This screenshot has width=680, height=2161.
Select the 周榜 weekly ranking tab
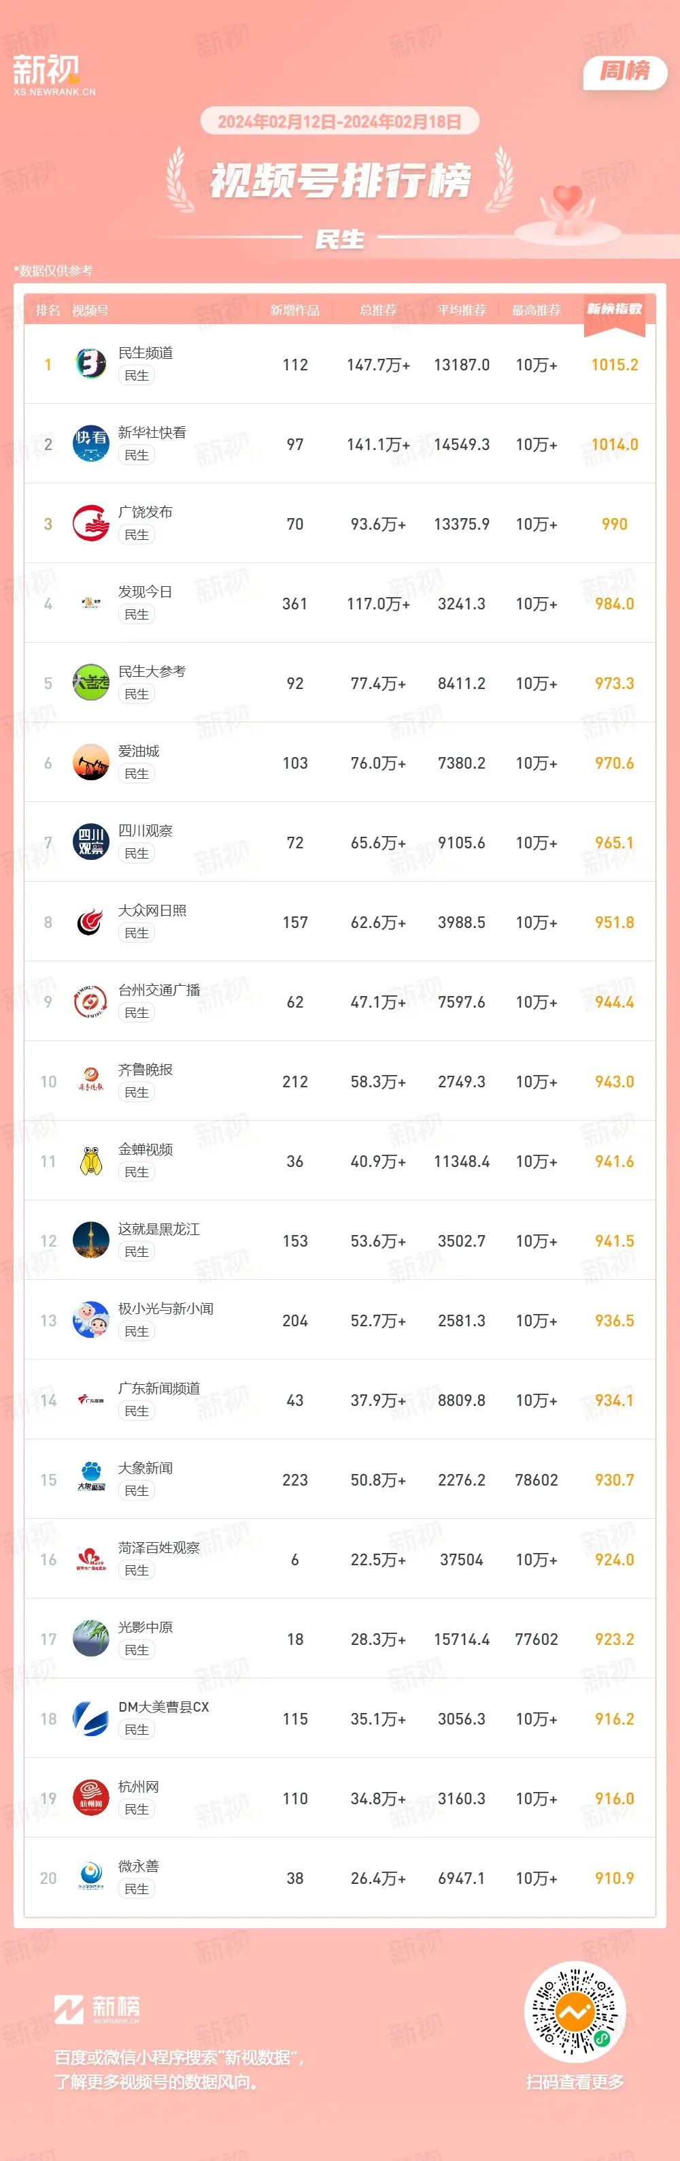click(625, 71)
